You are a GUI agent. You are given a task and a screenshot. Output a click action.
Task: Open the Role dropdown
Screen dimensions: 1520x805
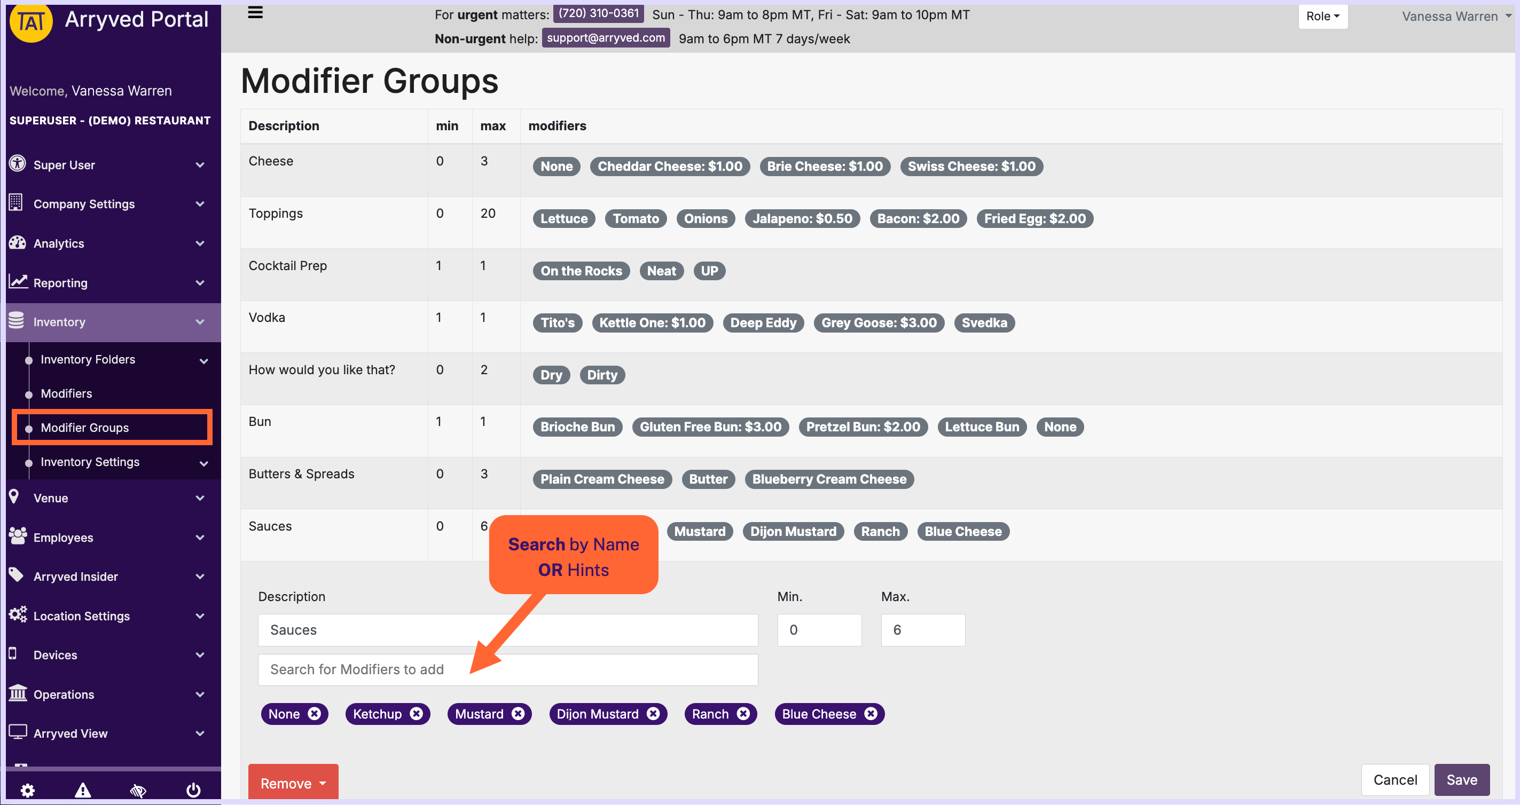[x=1322, y=16]
